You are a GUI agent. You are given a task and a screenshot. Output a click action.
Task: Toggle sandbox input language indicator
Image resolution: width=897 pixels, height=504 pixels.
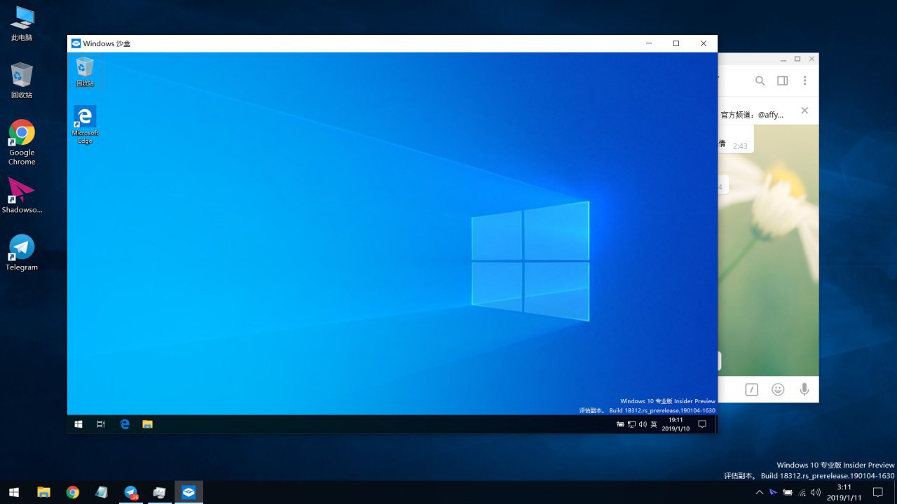point(654,424)
